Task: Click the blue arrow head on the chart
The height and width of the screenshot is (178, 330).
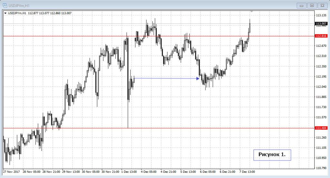Action: point(198,78)
